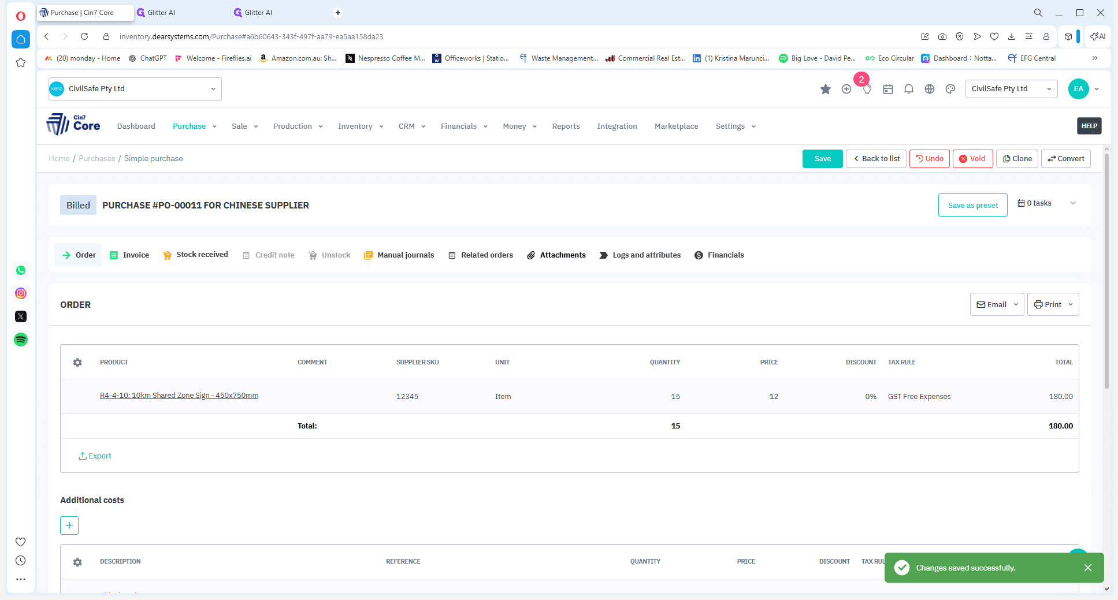Image resolution: width=1118 pixels, height=600 pixels.
Task: Open the Attachments tab
Action: tap(556, 255)
